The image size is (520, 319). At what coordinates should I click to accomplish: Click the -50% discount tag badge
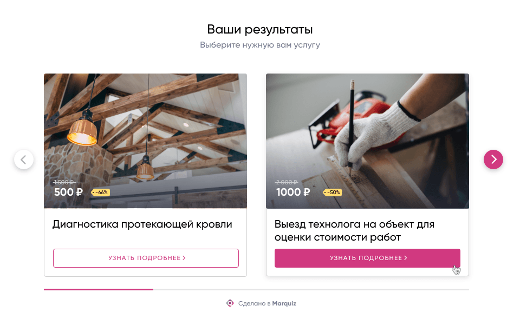coord(332,192)
